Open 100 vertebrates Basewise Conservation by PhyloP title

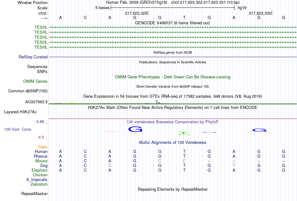click(x=172, y=122)
